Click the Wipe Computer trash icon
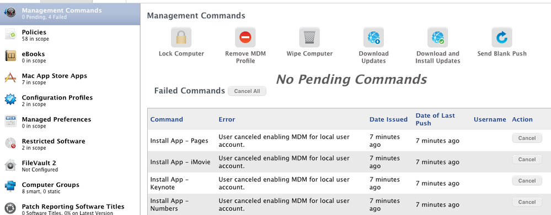 pyautogui.click(x=309, y=37)
